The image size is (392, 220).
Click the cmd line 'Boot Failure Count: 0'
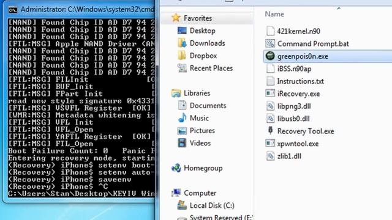58,151
